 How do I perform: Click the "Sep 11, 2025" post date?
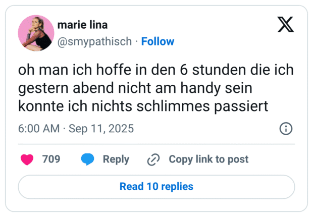[100, 129]
